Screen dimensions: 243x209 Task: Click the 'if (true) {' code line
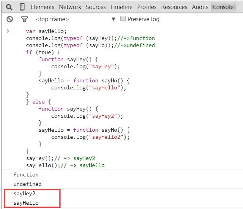click(43, 53)
